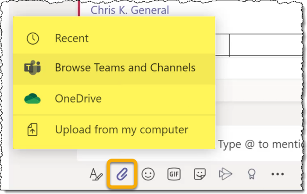This screenshot has height=194, width=307.
Task: Choose Browse Teams and Channels
Action: pos(125,68)
